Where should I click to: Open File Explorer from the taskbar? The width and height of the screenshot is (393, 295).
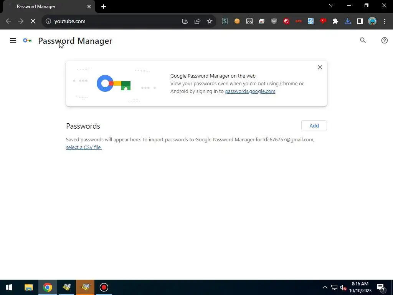[x=28, y=287]
